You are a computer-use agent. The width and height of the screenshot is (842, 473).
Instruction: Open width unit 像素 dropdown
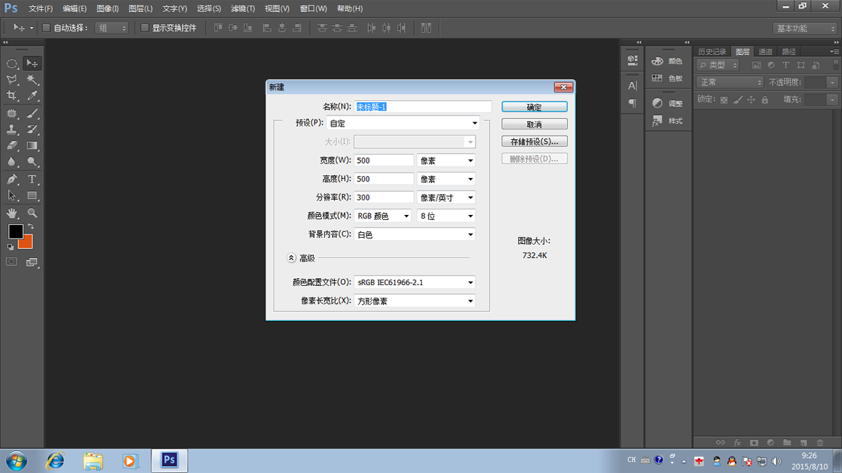(446, 160)
